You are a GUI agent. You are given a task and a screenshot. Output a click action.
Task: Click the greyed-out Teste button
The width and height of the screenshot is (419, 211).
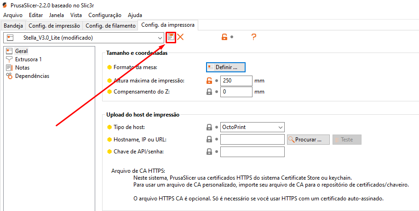[x=347, y=140]
